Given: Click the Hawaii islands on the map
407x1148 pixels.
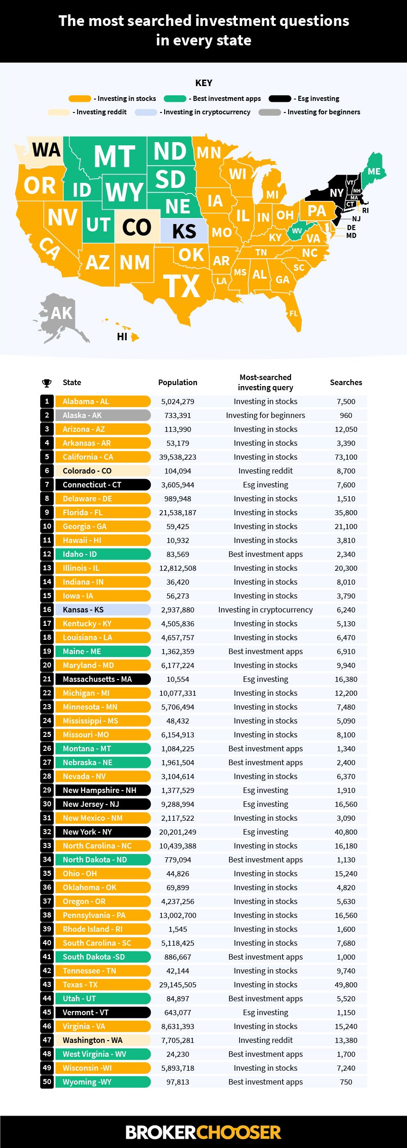Looking at the screenshot, I should (x=134, y=336).
